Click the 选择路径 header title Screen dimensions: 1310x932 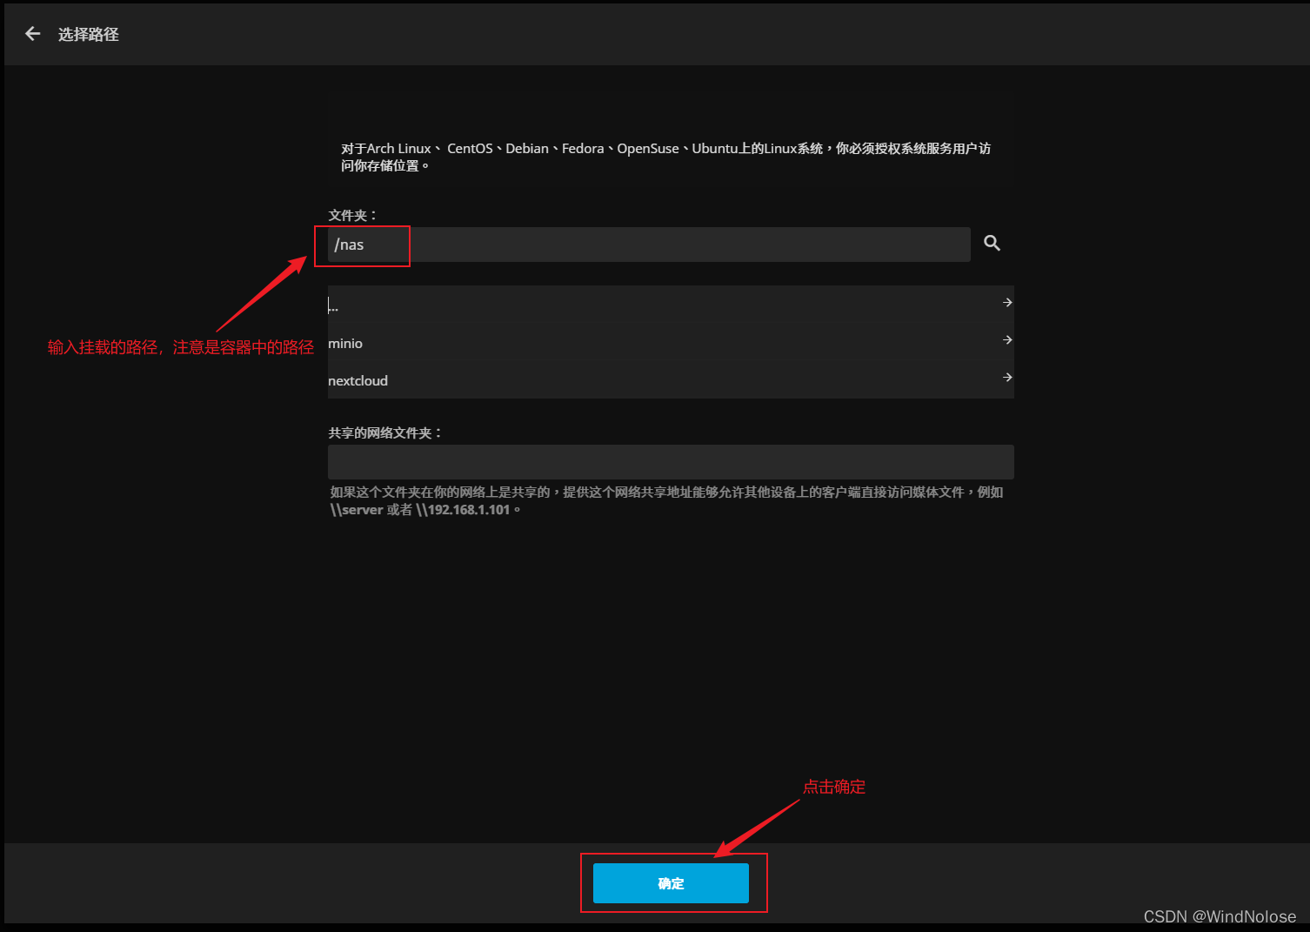coord(89,34)
